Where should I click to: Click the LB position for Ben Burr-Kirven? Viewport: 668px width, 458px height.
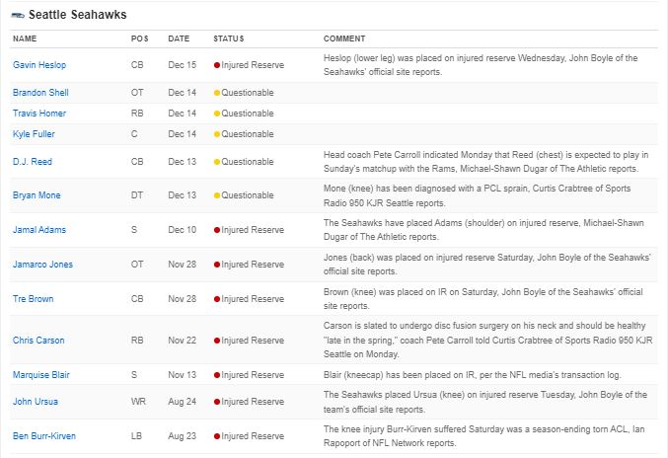pyautogui.click(x=136, y=436)
